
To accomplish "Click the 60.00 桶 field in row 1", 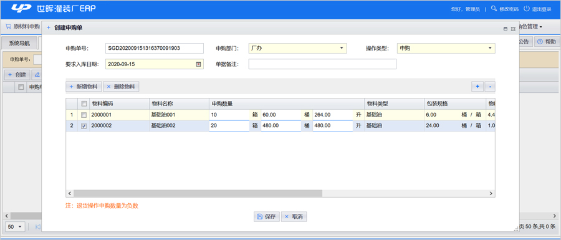I will (281, 115).
